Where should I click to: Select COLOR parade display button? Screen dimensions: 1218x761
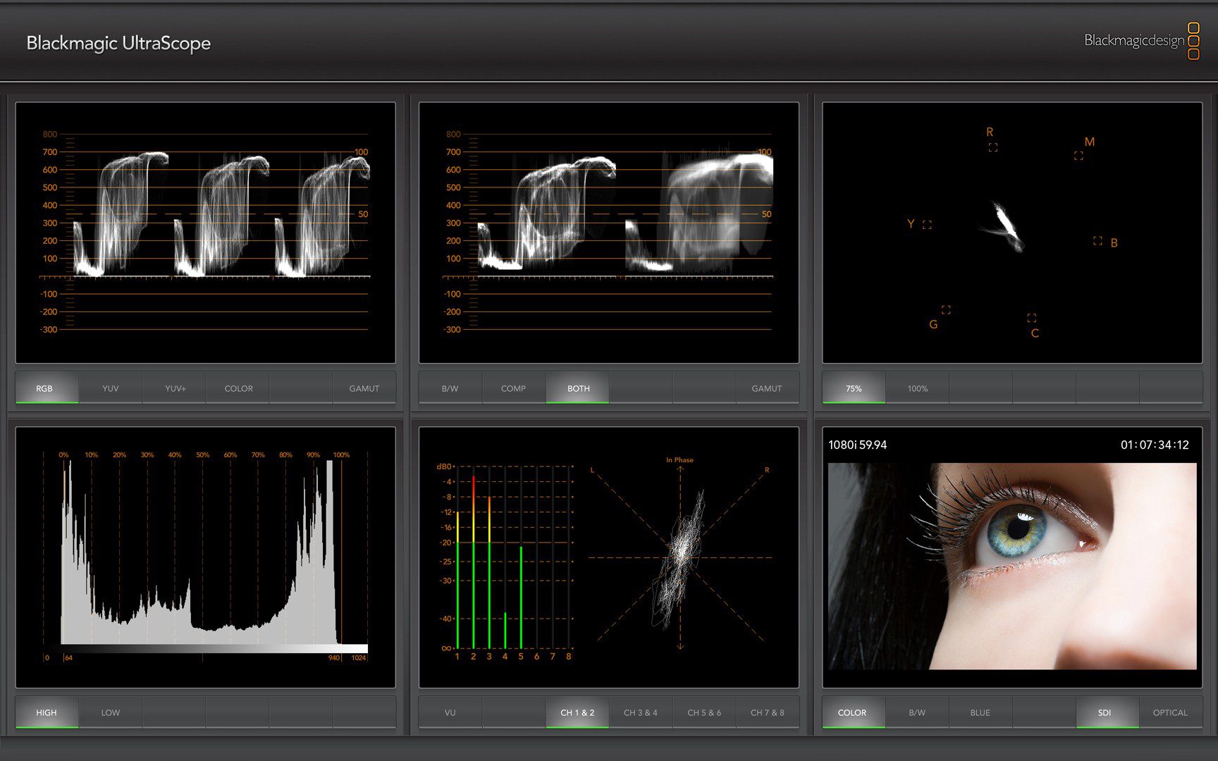pos(238,388)
